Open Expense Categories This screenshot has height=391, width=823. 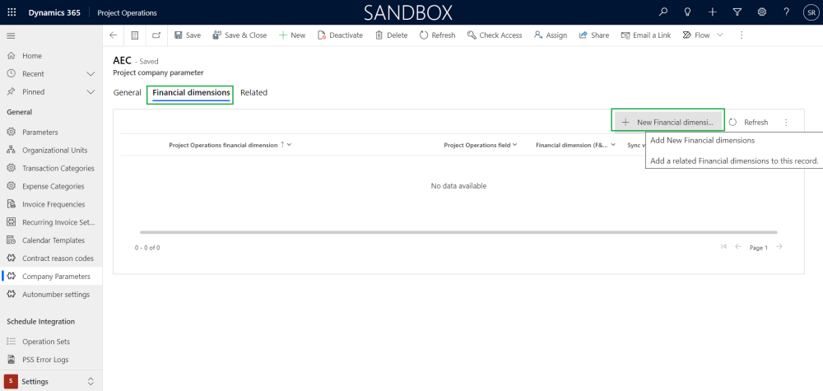[x=51, y=186]
